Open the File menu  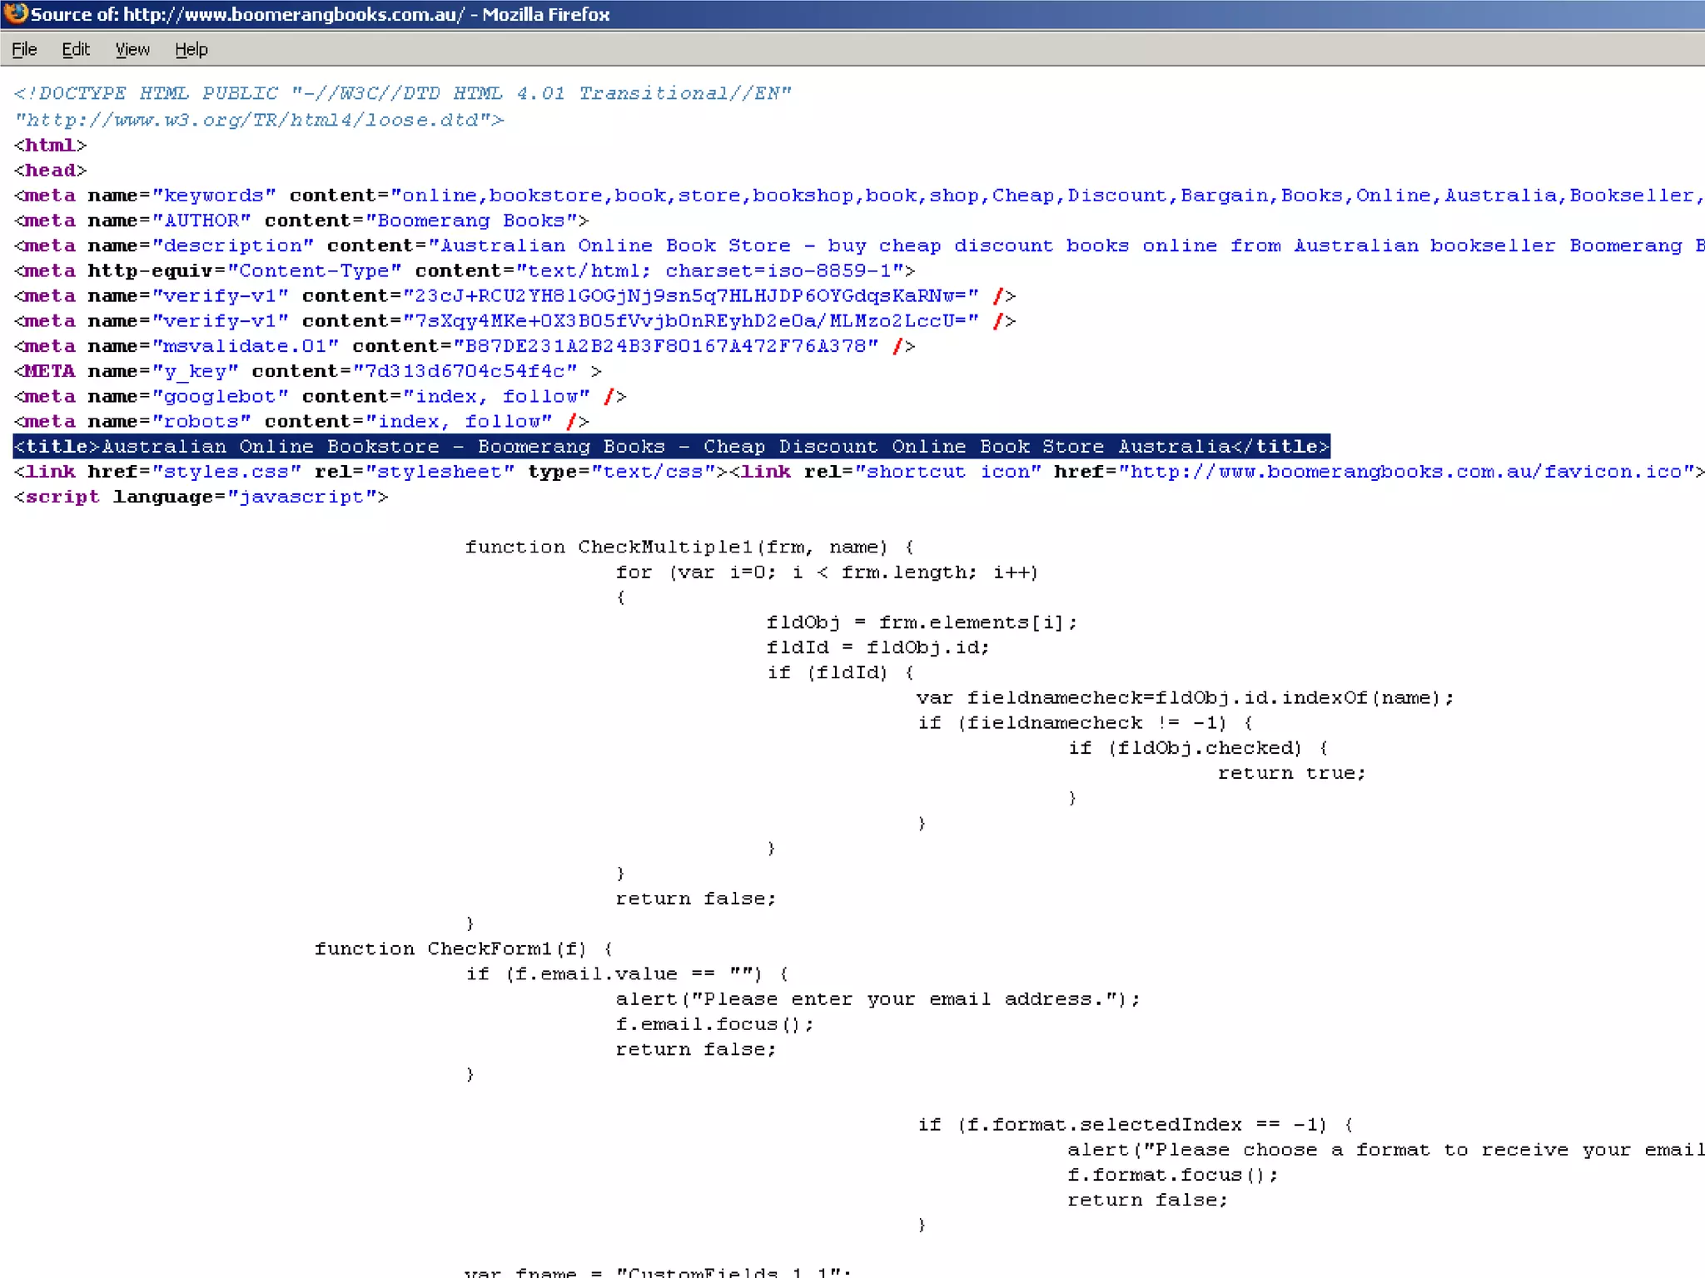point(24,49)
